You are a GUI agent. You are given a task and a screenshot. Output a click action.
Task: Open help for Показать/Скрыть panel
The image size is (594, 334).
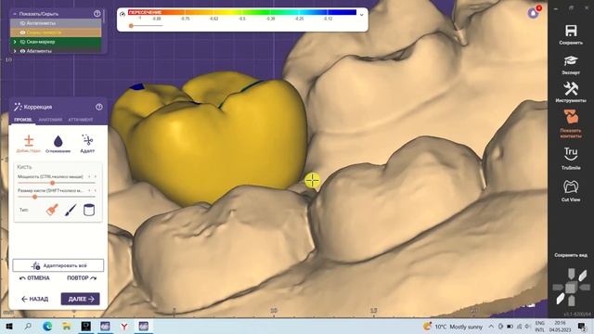97,14
